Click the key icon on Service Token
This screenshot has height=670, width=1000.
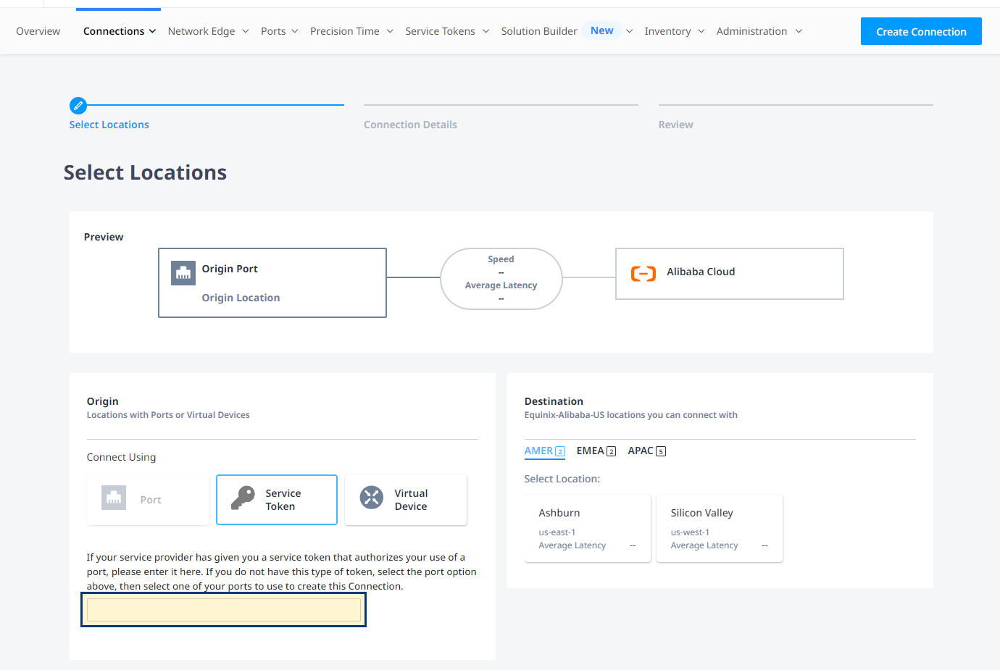(243, 498)
